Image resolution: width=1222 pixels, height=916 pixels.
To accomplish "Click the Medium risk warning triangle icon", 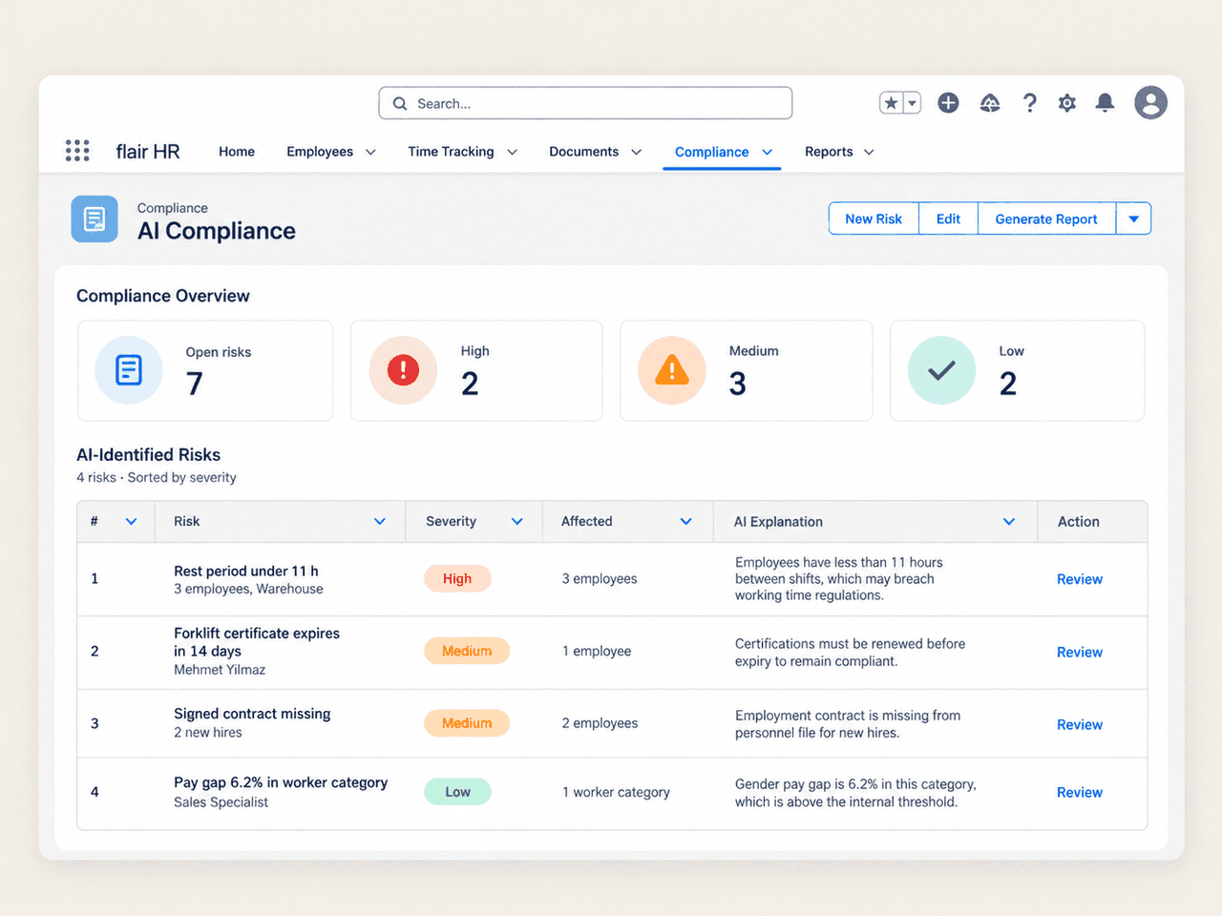I will [672, 370].
